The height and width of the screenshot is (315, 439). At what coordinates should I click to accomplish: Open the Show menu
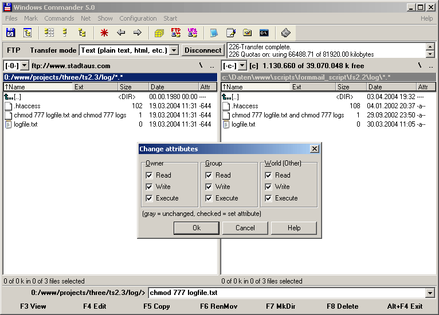[105, 18]
